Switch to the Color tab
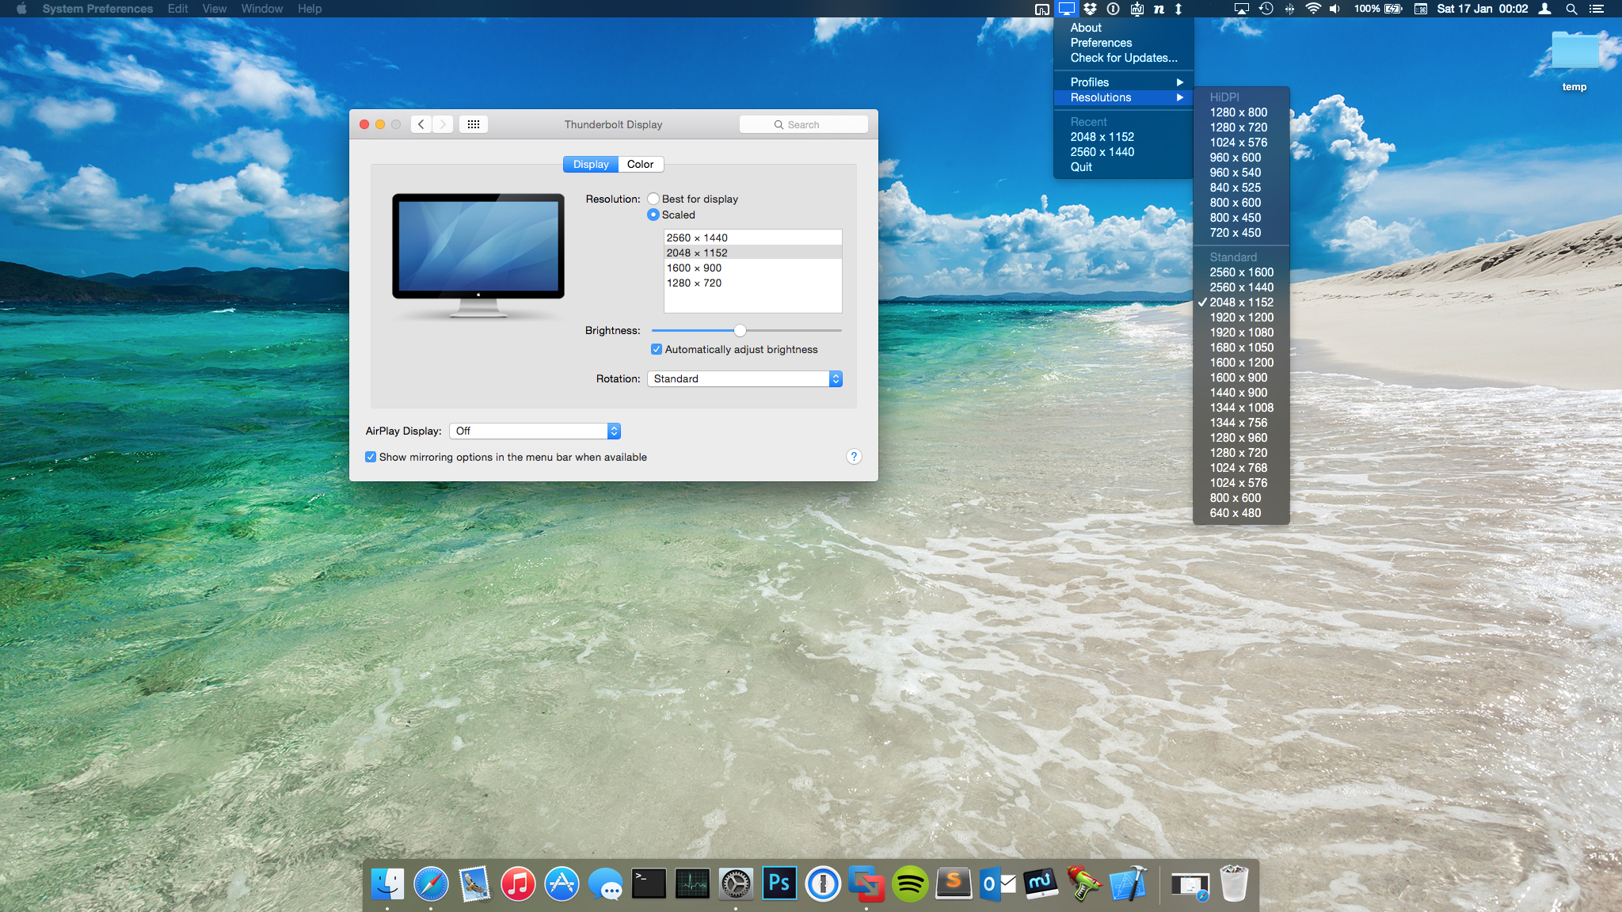The width and height of the screenshot is (1622, 912). [x=640, y=164]
